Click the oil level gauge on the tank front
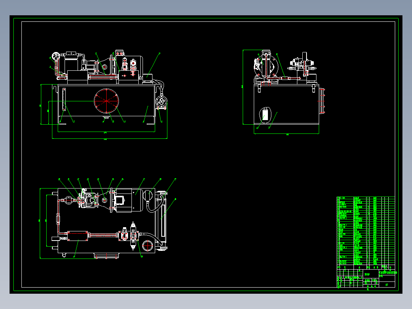Image resolution: width=412 pixels, height=309 pixels. (64, 99)
